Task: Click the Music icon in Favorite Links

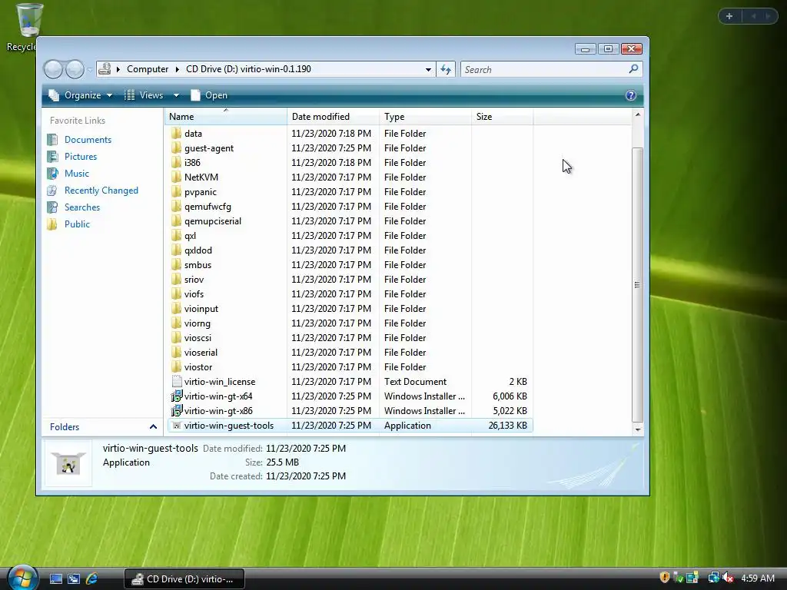Action: [52, 174]
